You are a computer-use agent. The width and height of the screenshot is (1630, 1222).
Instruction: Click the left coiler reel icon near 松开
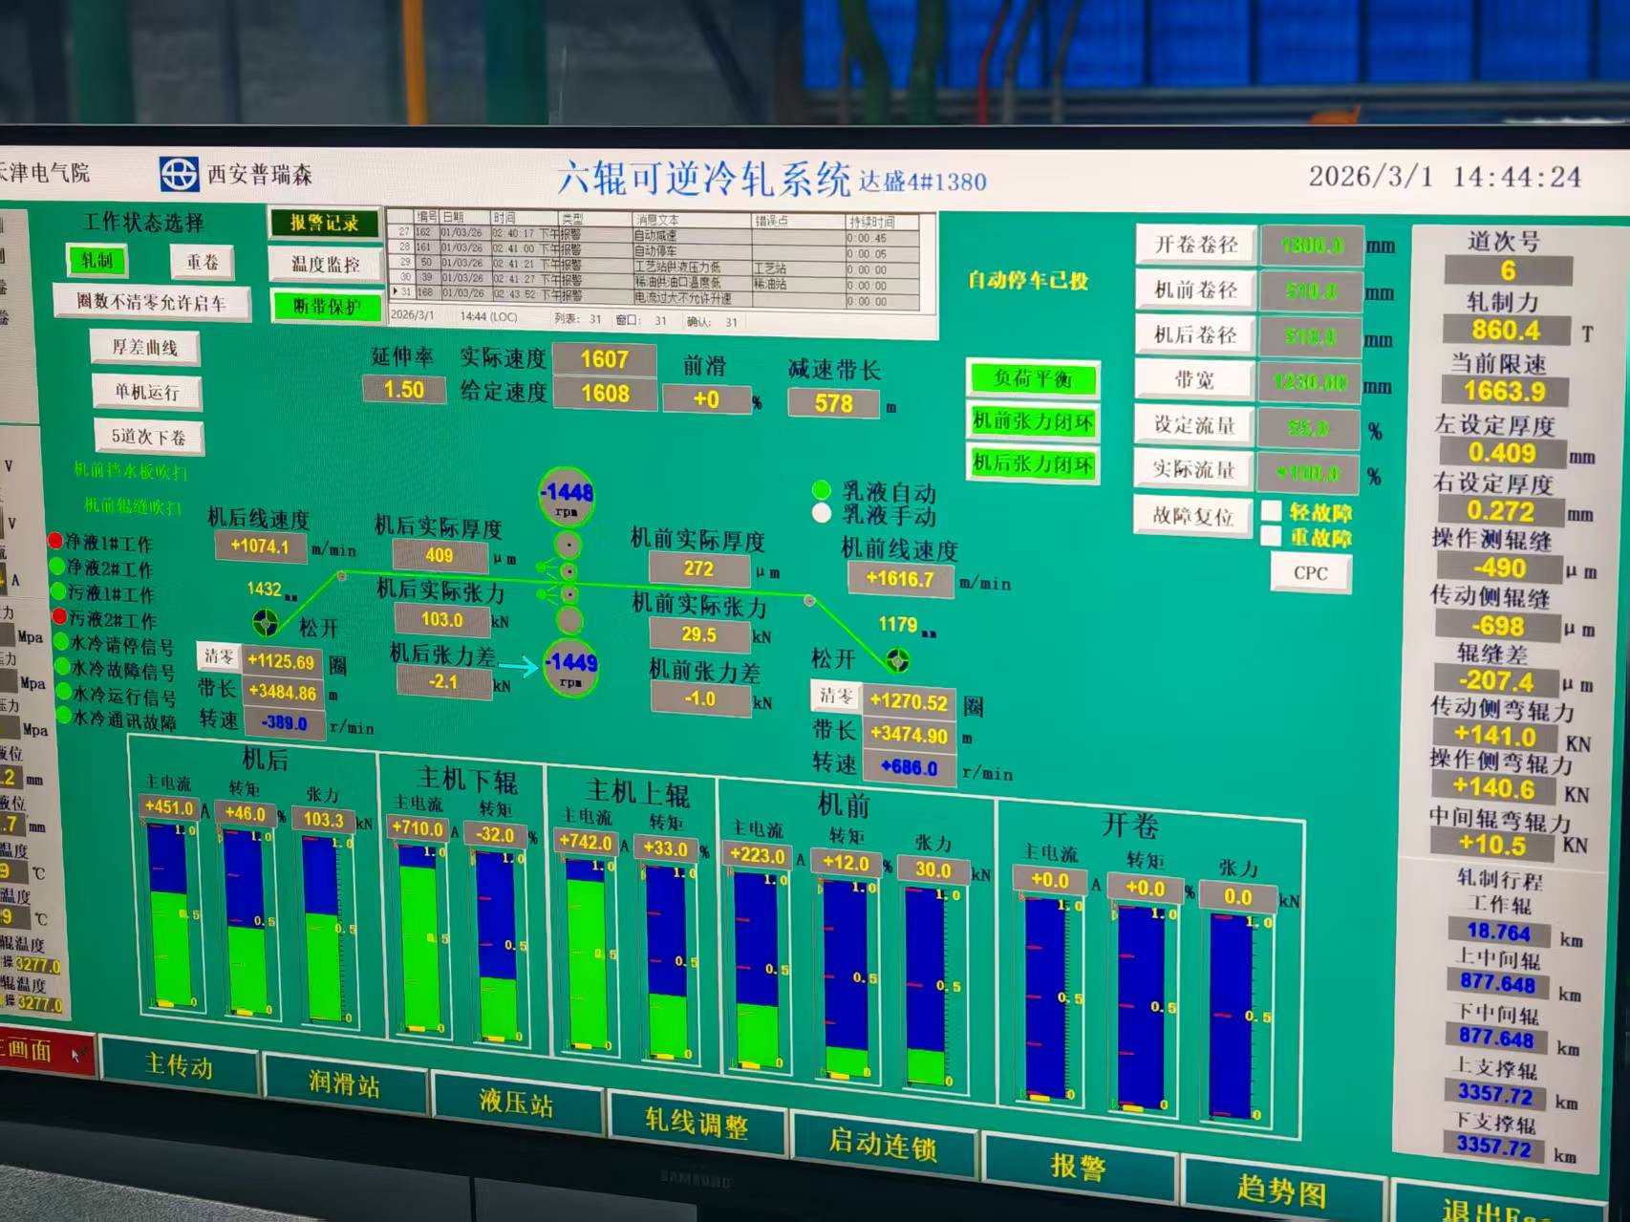point(266,623)
